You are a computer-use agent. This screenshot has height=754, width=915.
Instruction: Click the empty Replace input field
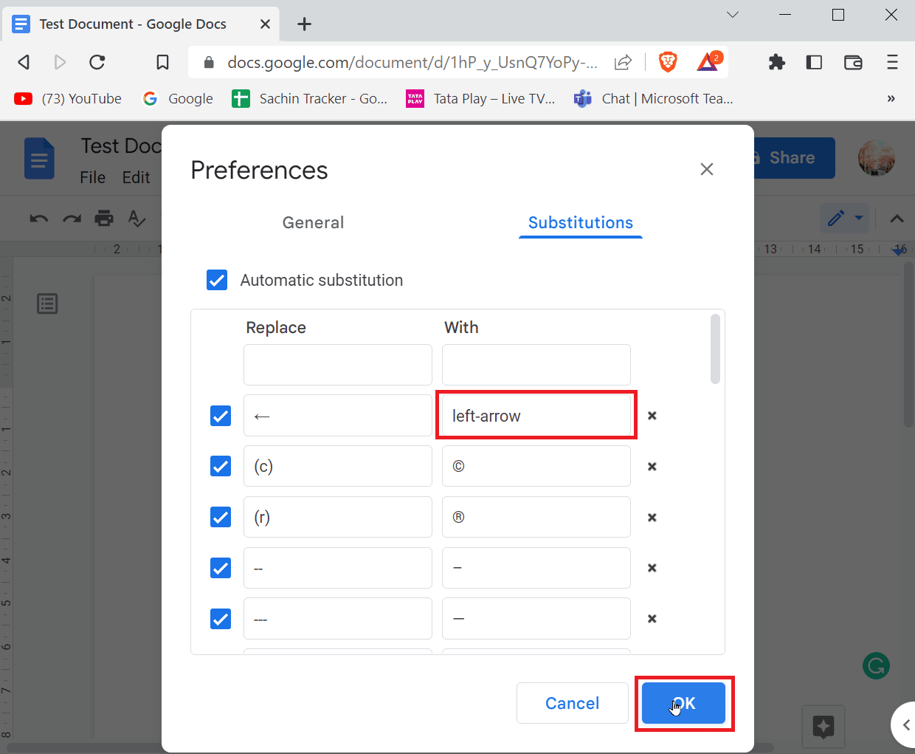(337, 364)
